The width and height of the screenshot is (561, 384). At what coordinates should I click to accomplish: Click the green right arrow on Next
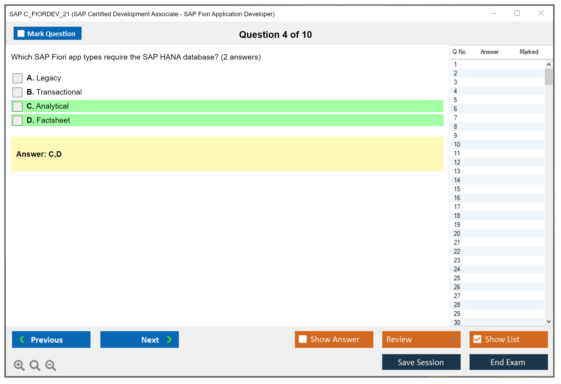point(169,339)
